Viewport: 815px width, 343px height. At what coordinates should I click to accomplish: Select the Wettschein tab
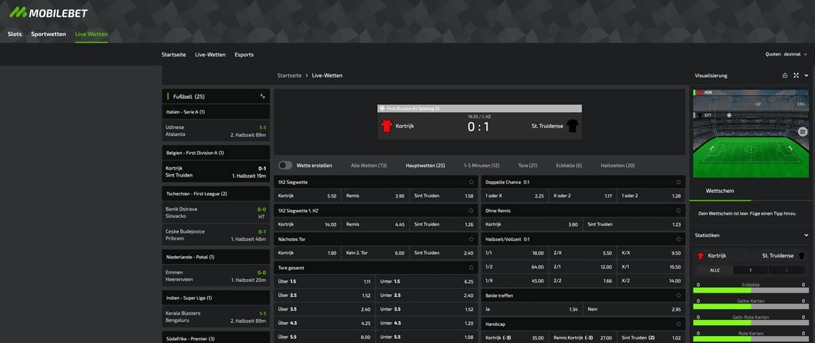pyautogui.click(x=720, y=192)
